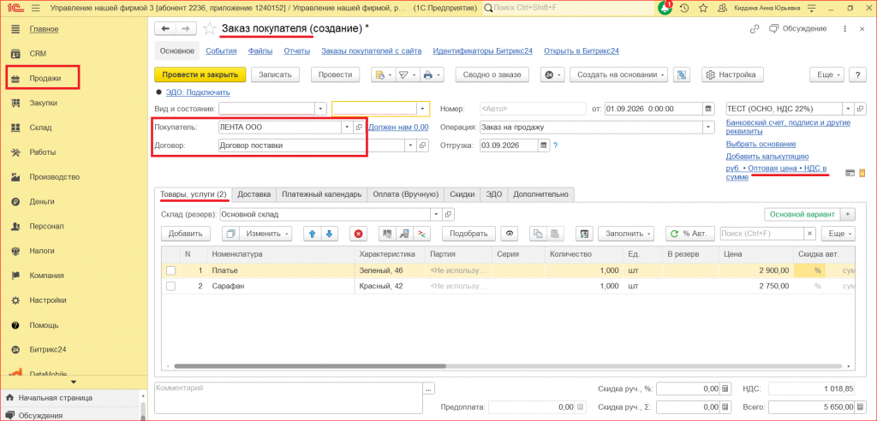877x421 pixels.
Task: Click the document structure icon before Настройка
Action: point(681,74)
